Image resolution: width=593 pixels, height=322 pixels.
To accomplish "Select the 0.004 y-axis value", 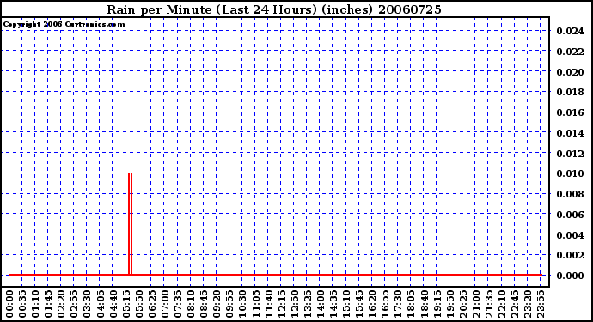I will pyautogui.click(x=570, y=235).
